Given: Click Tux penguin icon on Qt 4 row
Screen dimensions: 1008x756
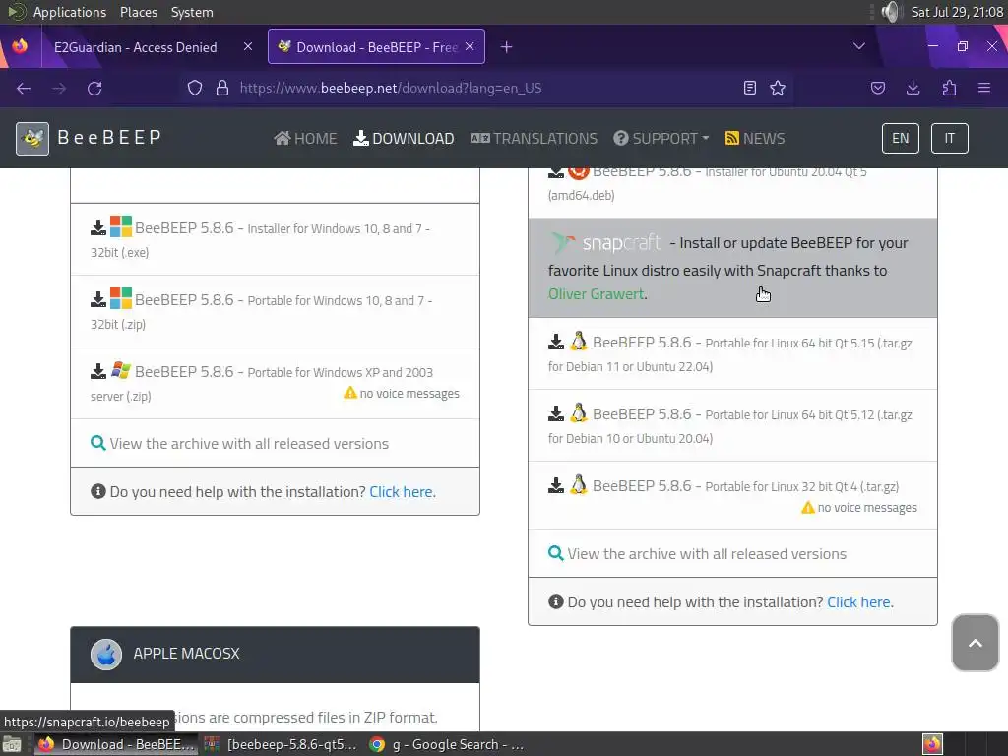Looking at the screenshot, I should pyautogui.click(x=579, y=485).
